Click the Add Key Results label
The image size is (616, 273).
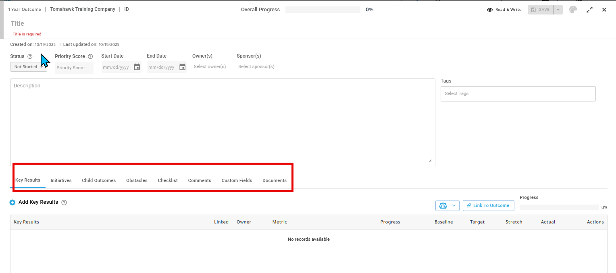[38, 202]
